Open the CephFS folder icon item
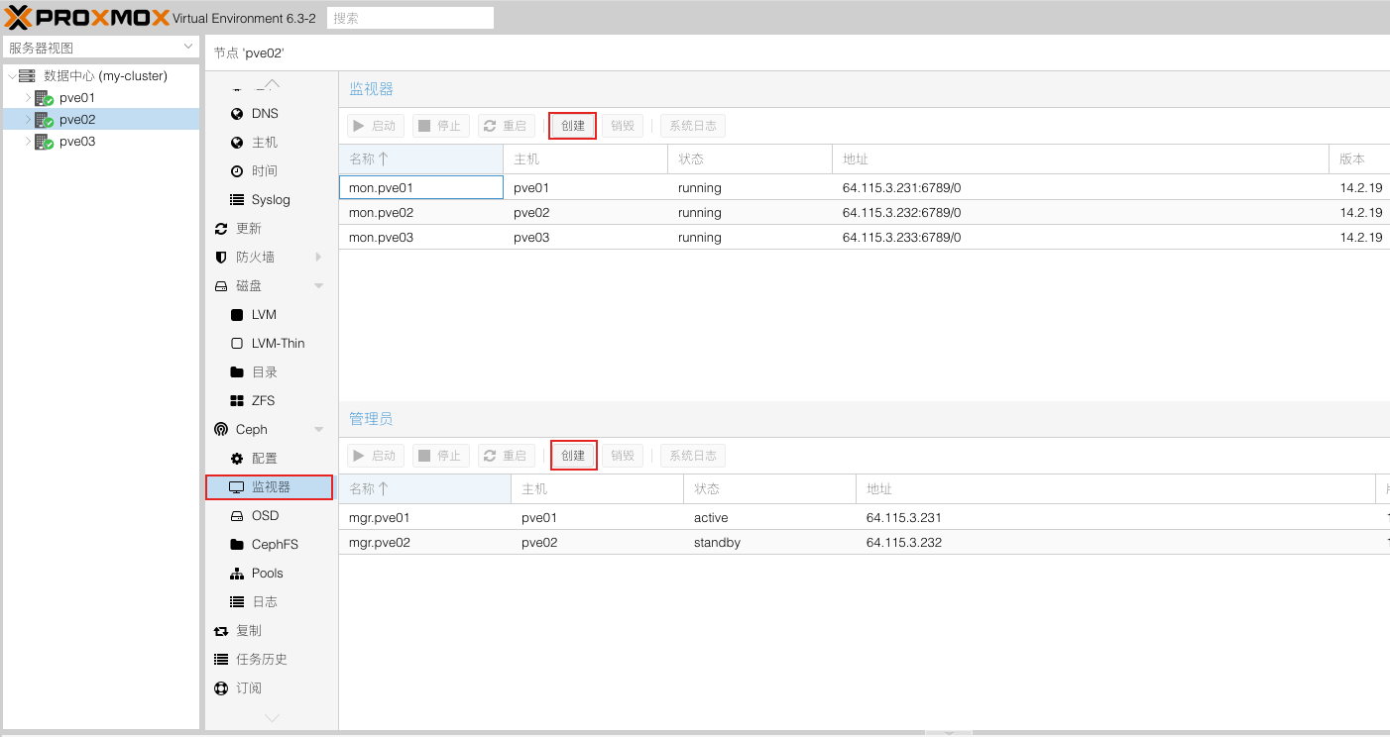Screen dimensions: 1390x737 [x=237, y=545]
